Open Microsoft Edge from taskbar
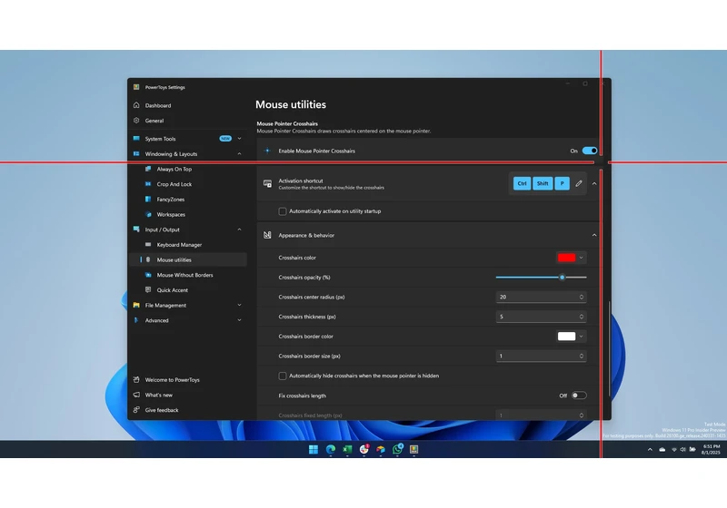 331,449
